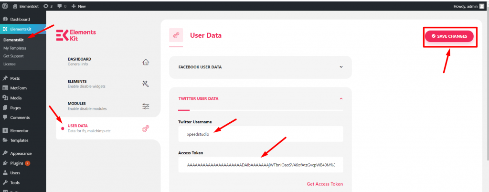The width and height of the screenshot is (489, 192).
Task: Open the updates icon showing 3
Action: click(x=48, y=6)
